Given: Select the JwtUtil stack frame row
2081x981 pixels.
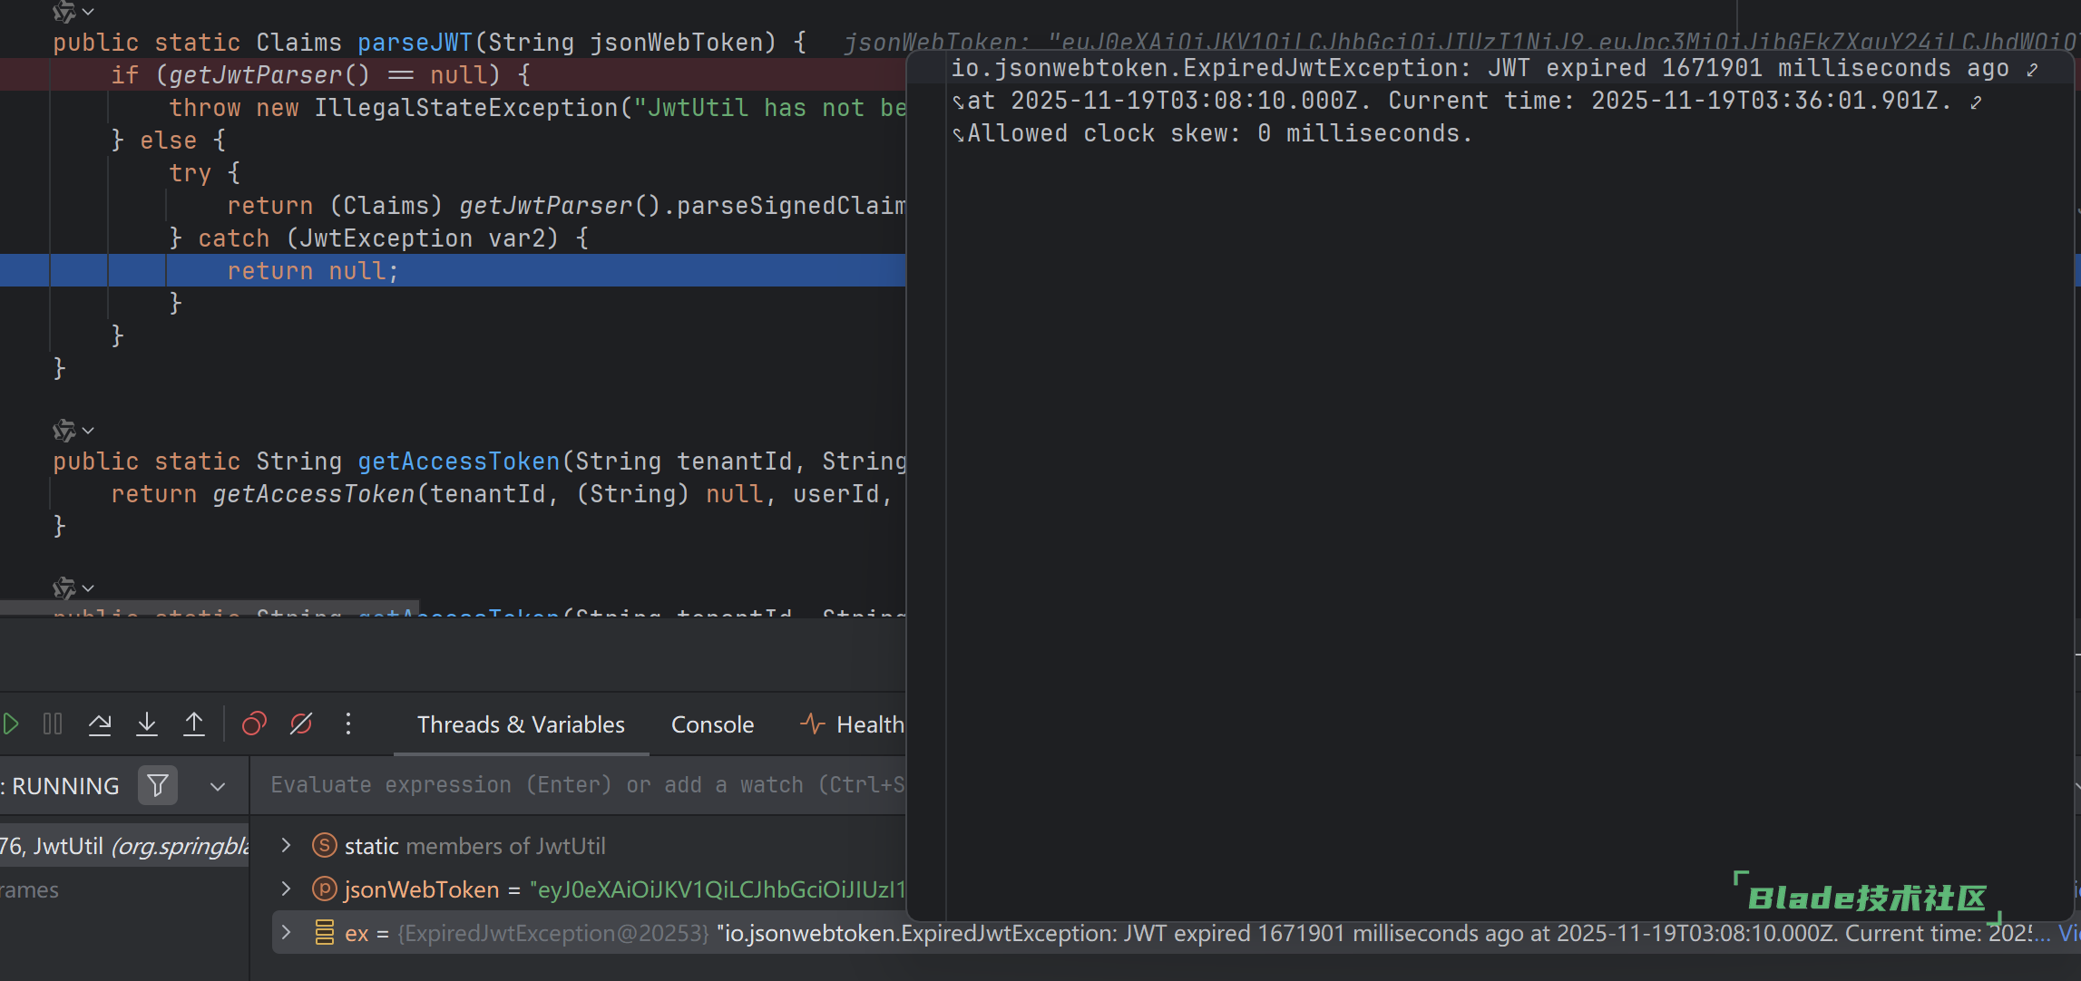Looking at the screenshot, I should pyautogui.click(x=124, y=846).
